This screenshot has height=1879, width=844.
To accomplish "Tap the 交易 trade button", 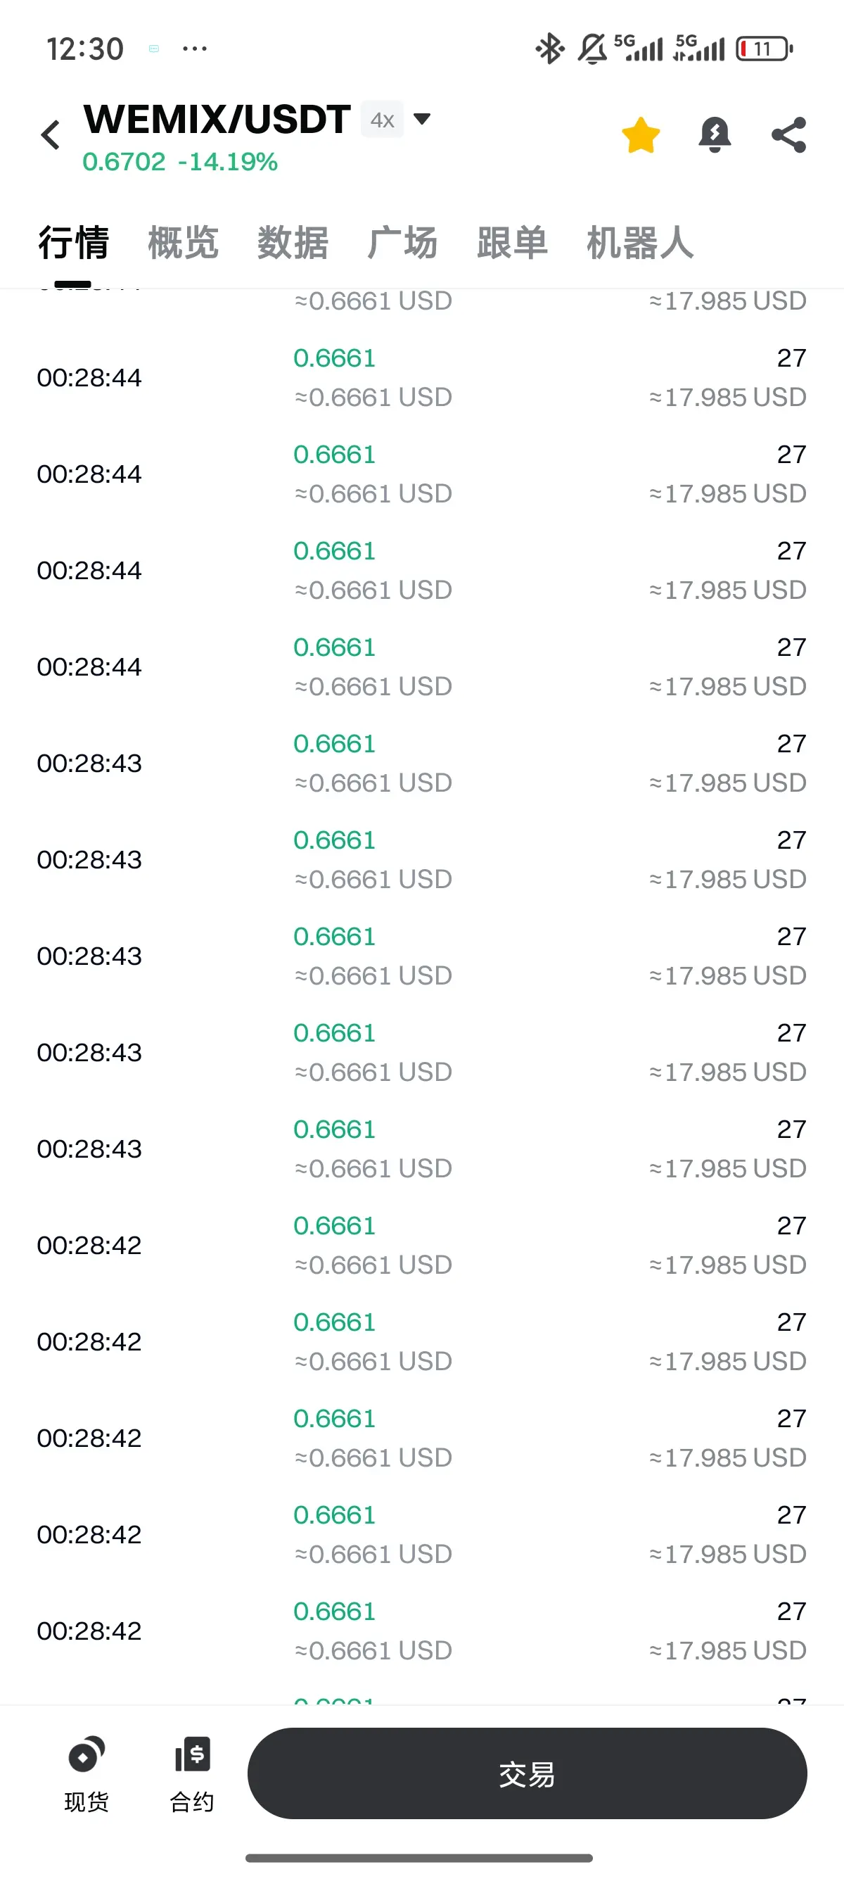I will [x=527, y=1773].
